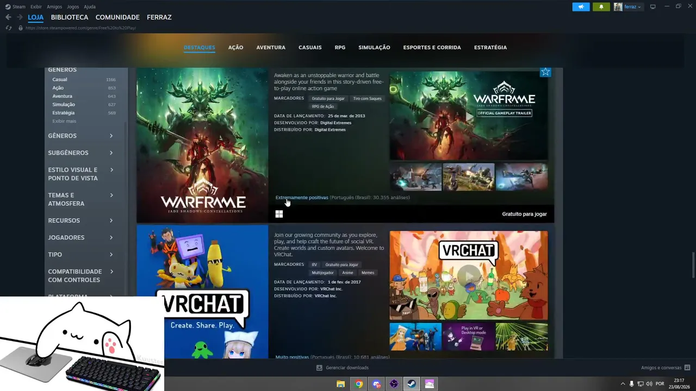Open the volume tray icon
Screen dimensions: 696x391
[x=649, y=384]
